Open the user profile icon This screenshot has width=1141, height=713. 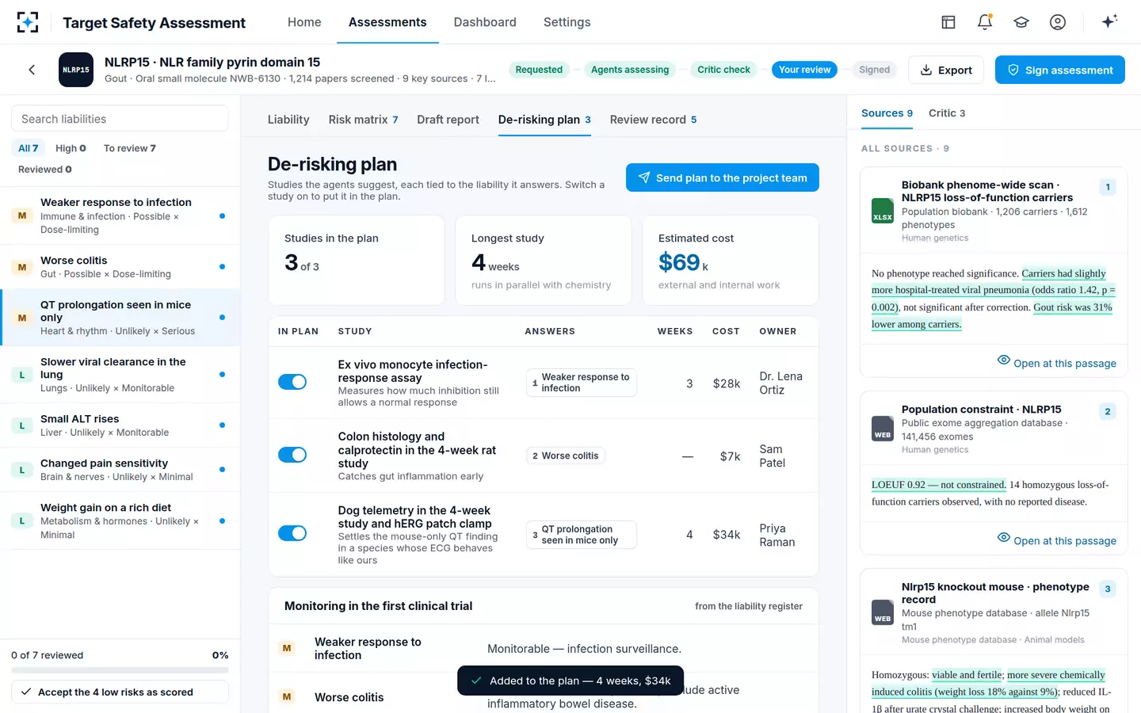click(1058, 22)
